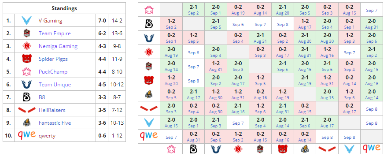
Task: Open the Nemiga Gaming team link
Action: pyautogui.click(x=58, y=46)
